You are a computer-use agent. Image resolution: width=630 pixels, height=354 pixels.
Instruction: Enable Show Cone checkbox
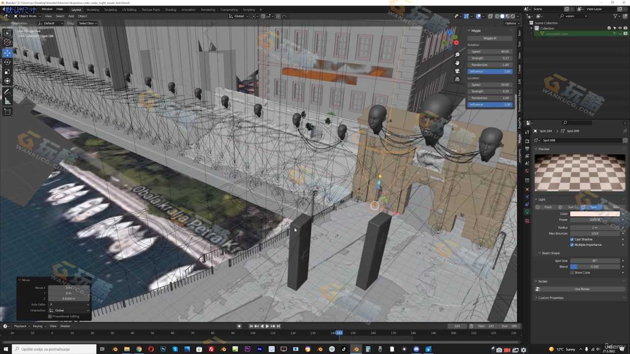[x=572, y=272]
